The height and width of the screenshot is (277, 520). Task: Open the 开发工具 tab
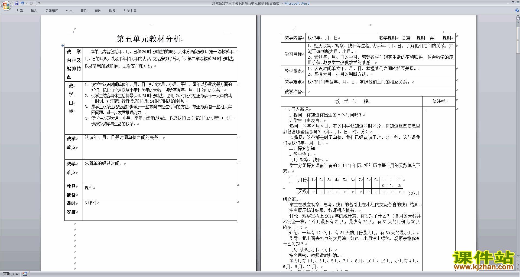click(x=130, y=11)
